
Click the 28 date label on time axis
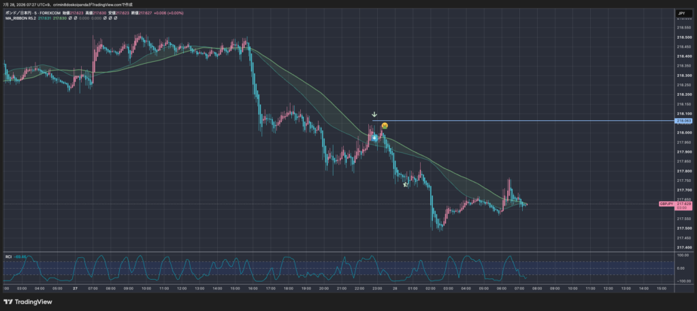(x=395, y=289)
